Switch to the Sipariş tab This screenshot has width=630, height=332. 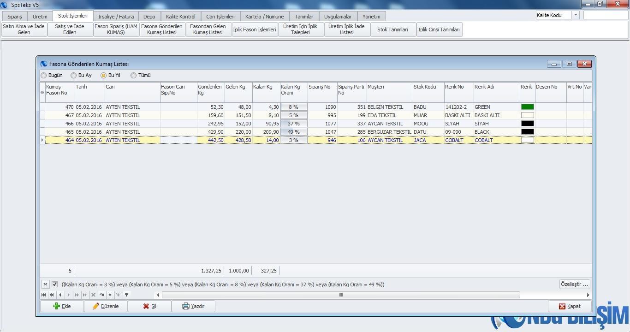pos(15,17)
